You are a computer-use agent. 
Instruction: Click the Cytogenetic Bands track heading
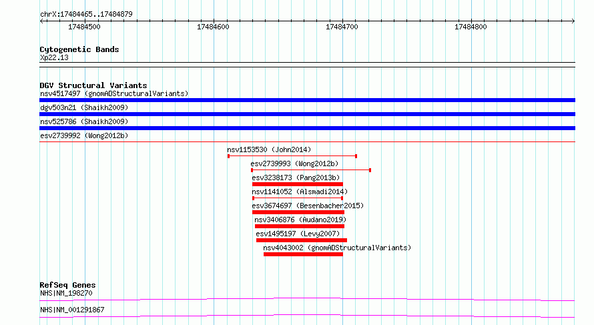[79, 49]
